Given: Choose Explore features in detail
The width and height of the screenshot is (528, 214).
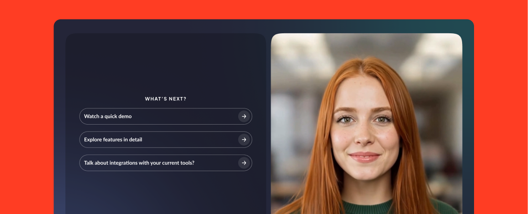Looking at the screenshot, I should pos(166,139).
